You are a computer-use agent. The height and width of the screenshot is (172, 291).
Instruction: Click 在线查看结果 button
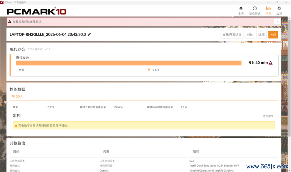[x=232, y=35]
